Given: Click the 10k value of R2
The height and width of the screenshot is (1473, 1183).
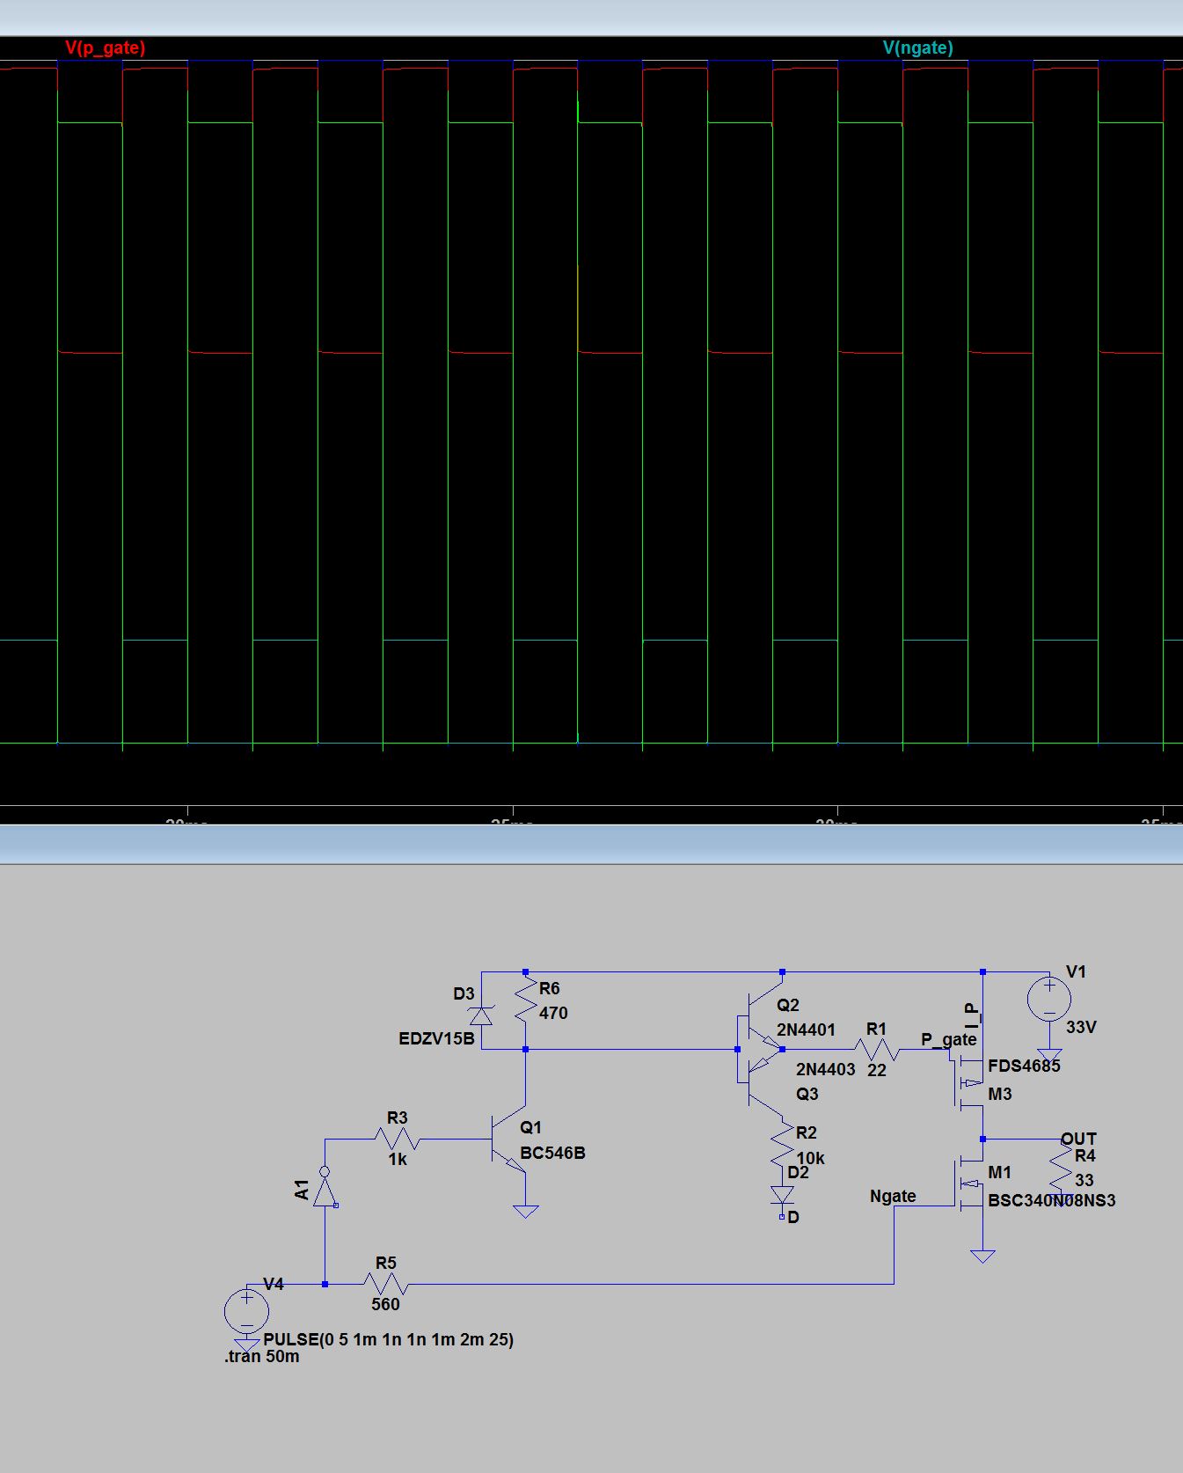Looking at the screenshot, I should (810, 1158).
